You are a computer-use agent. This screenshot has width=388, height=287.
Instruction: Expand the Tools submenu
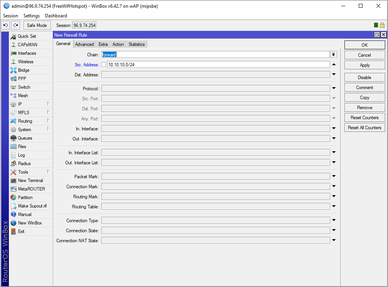(48, 172)
